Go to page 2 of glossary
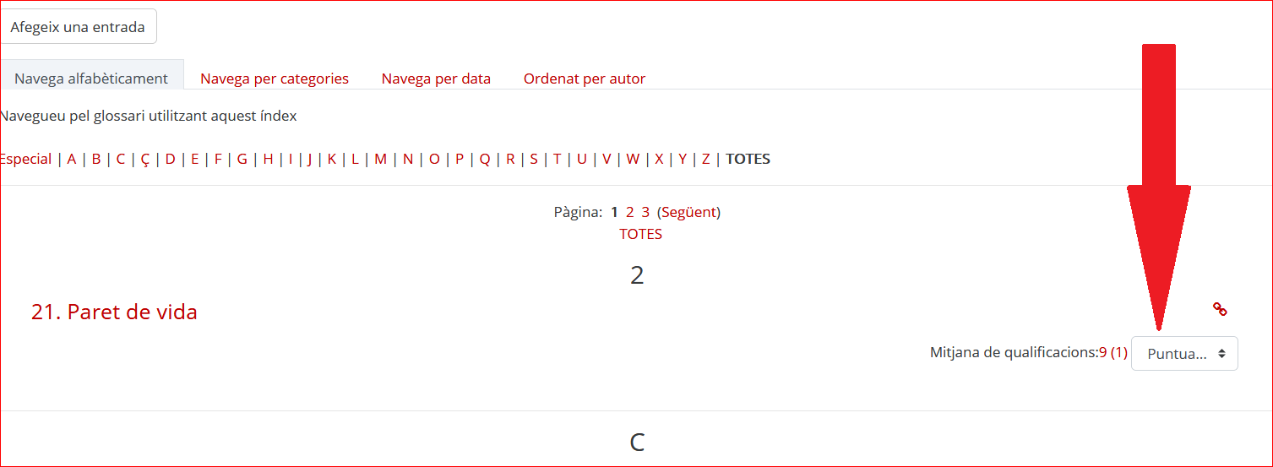 (x=630, y=212)
